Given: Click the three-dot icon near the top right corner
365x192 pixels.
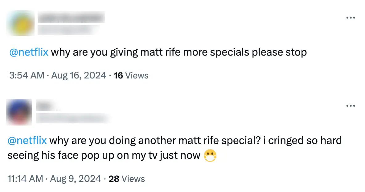Looking at the screenshot, I should [x=351, y=18].
